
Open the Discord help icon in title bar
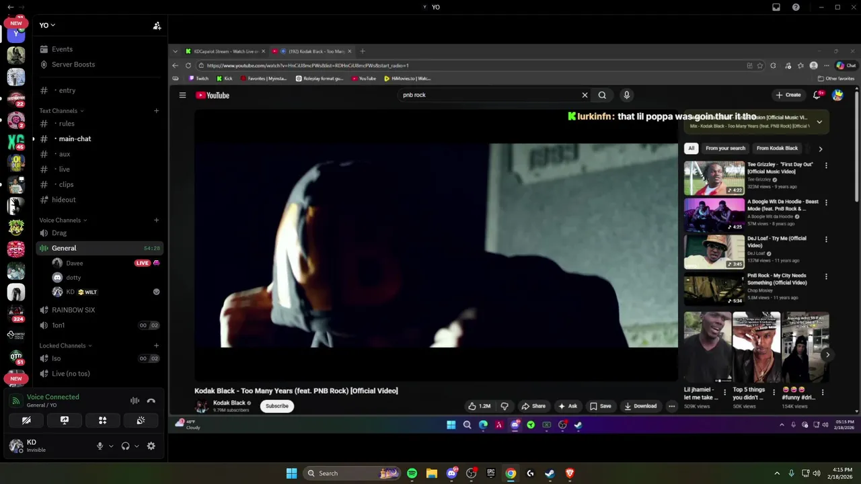[x=796, y=7]
